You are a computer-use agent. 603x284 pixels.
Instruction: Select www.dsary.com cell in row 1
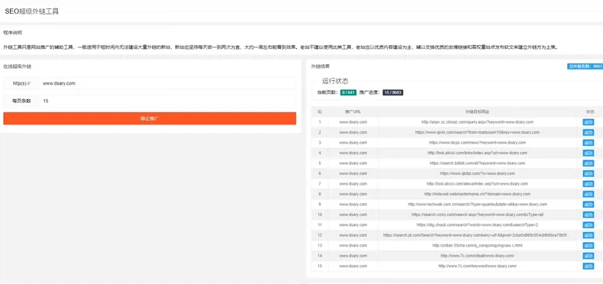tap(353, 122)
